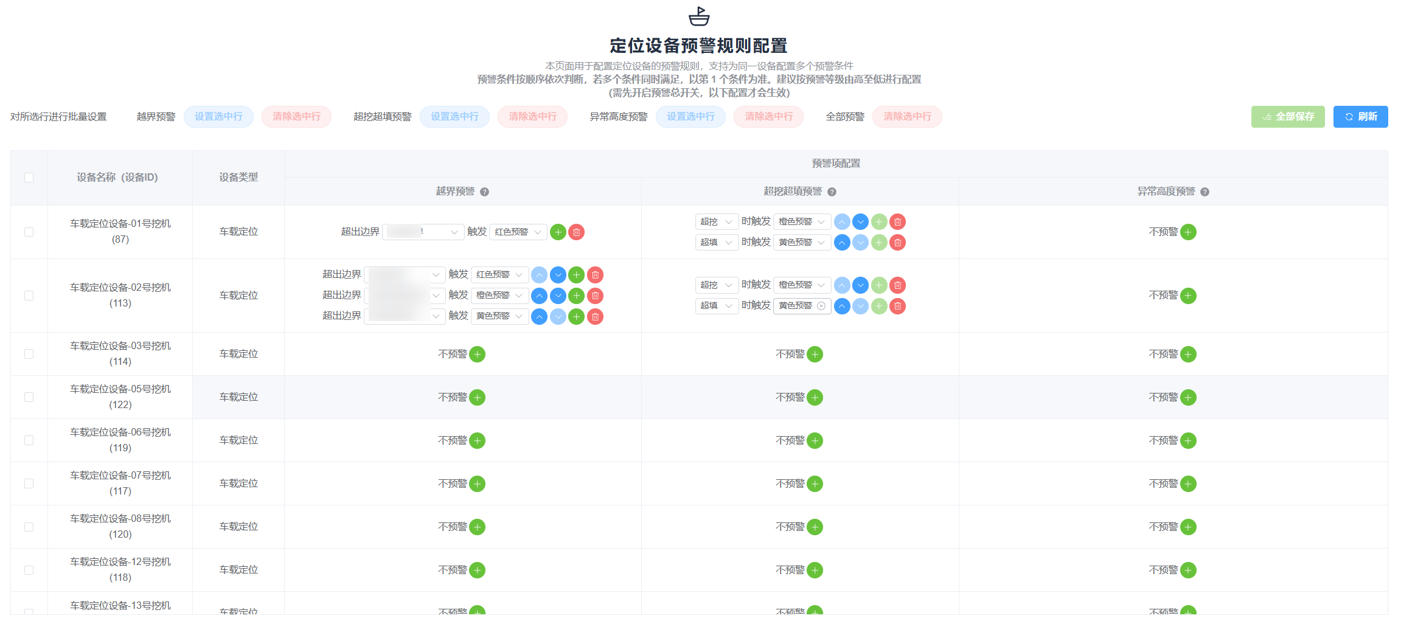Clear the 黄色预警 selection in 02号挖机 超填 row

coord(821,306)
